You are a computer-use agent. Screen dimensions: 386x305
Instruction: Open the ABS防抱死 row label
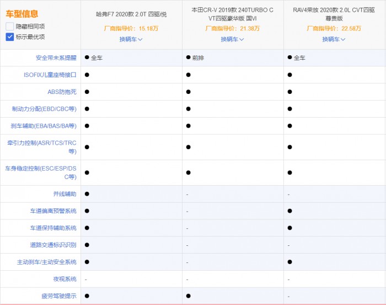coord(62,92)
